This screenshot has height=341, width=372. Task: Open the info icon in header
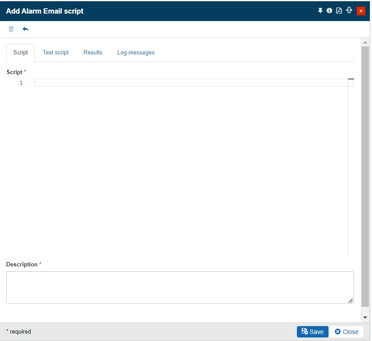click(329, 11)
